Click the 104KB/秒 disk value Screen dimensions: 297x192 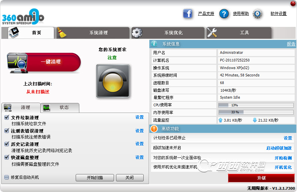tap(228, 90)
